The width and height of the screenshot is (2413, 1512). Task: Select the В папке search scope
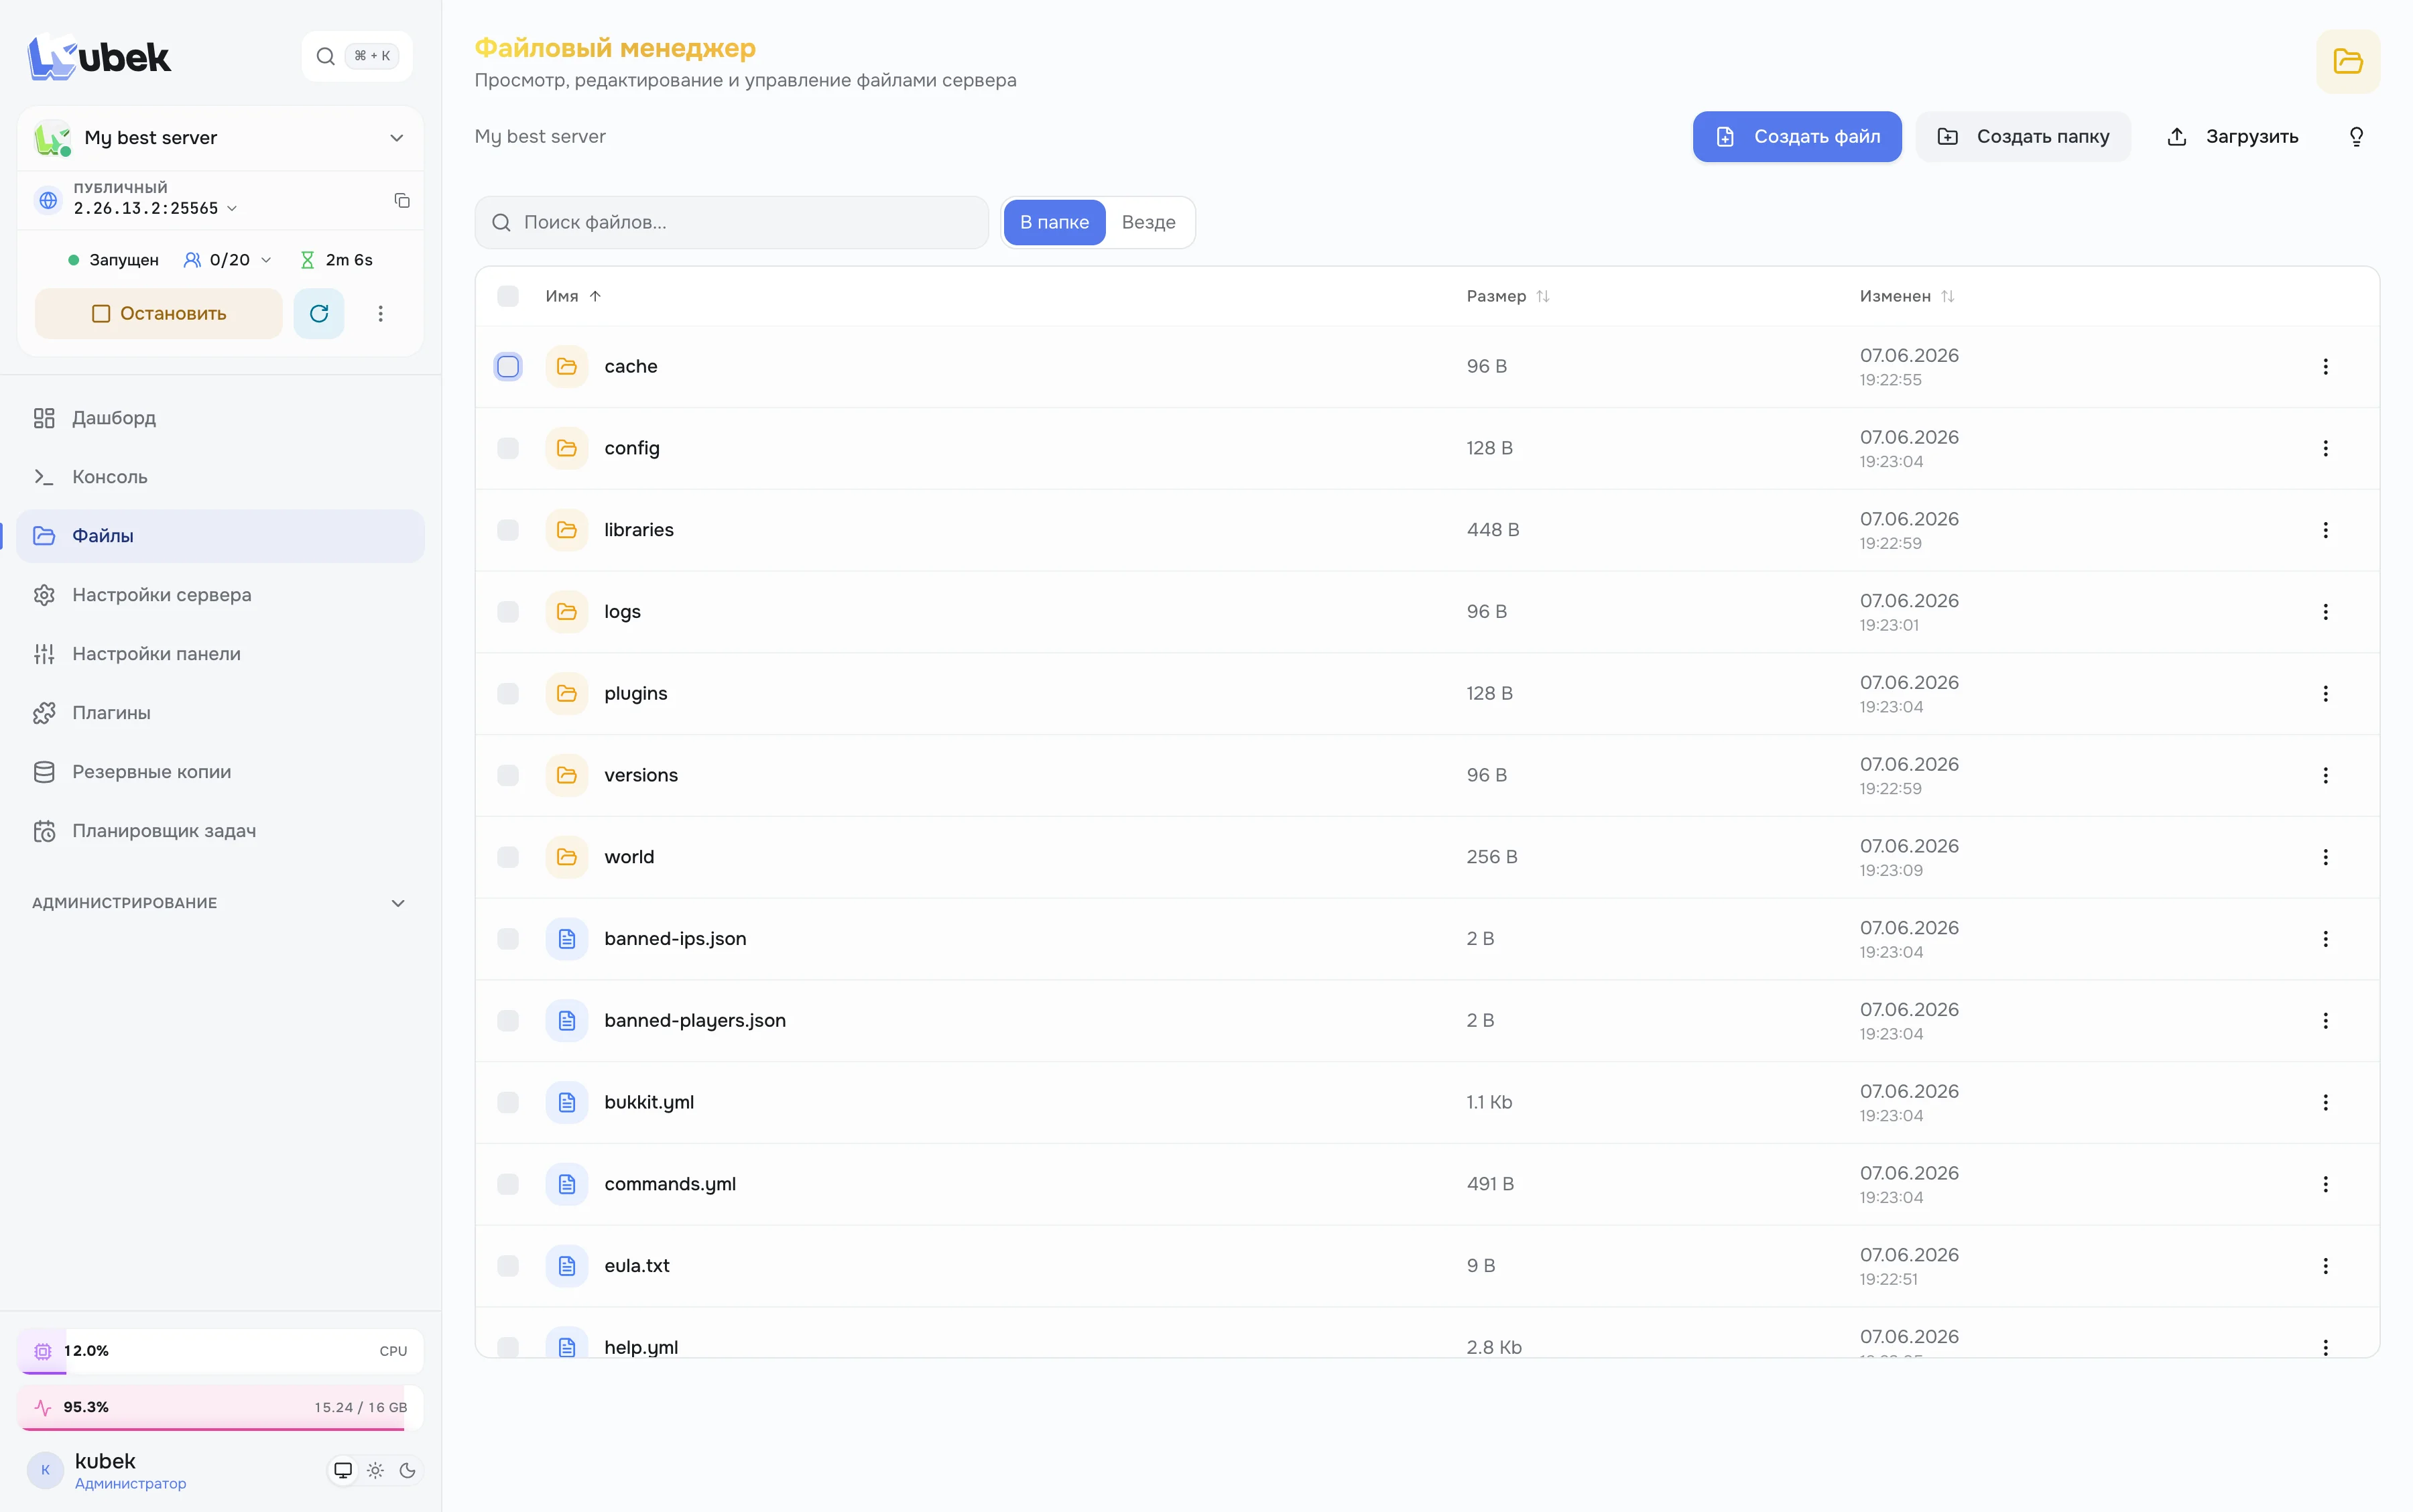pos(1054,222)
